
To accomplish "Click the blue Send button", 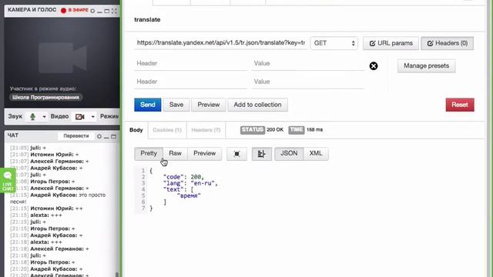I will [x=147, y=105].
